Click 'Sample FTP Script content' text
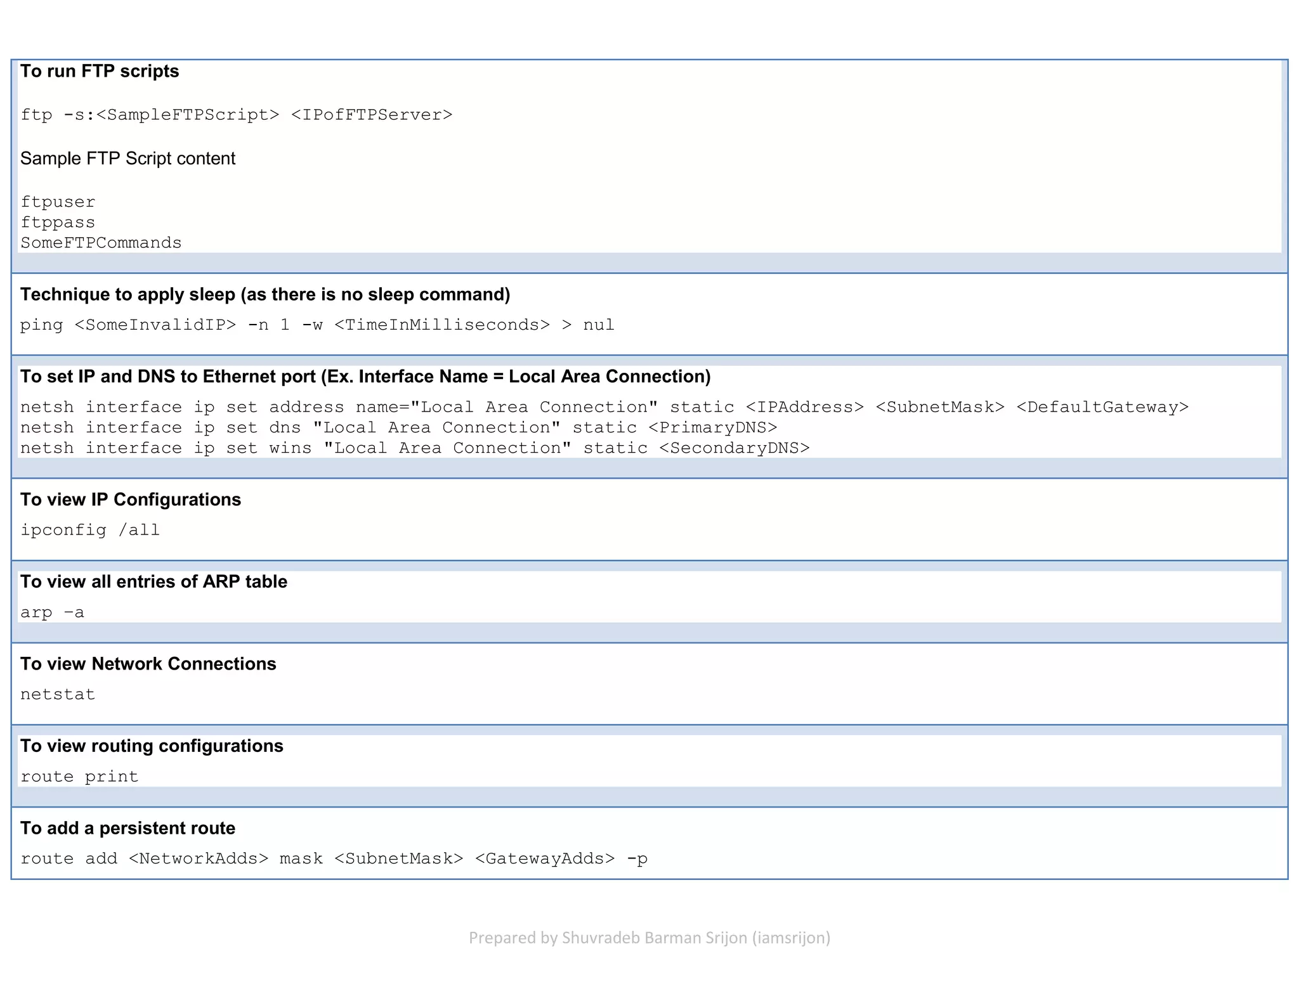The height and width of the screenshot is (1003, 1299). tap(127, 159)
